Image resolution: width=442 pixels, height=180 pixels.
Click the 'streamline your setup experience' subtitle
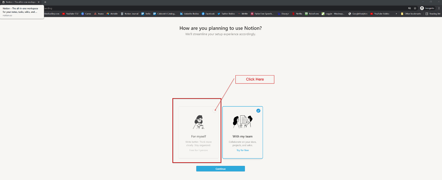(221, 34)
